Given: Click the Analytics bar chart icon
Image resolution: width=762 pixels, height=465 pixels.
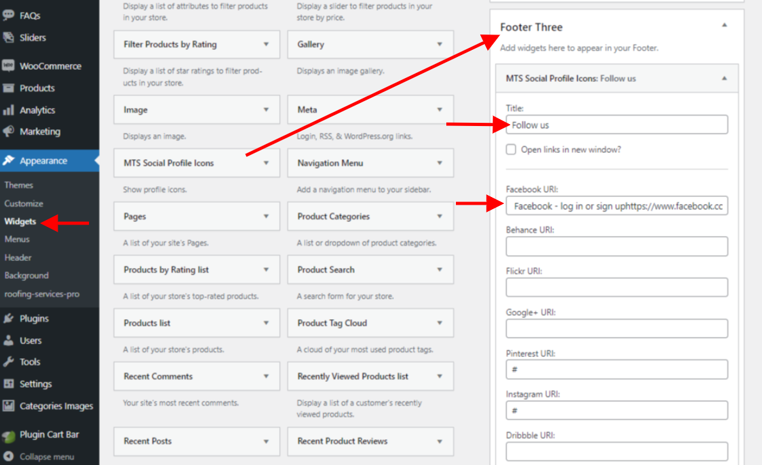Looking at the screenshot, I should pyautogui.click(x=8, y=110).
